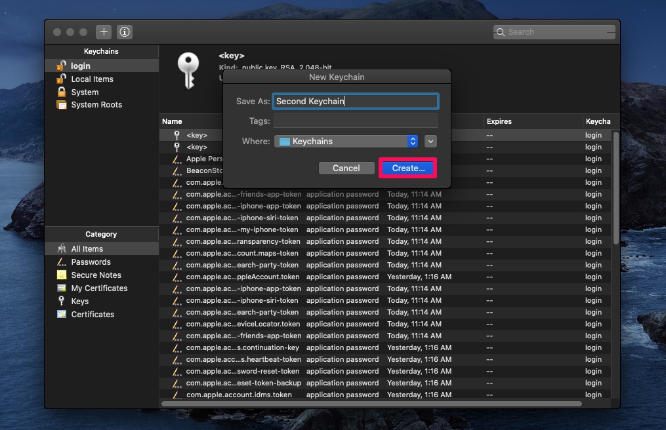Screen dimensions: 666x430
Task: Sort the list by the Expires column header
Action: pyautogui.click(x=499, y=121)
